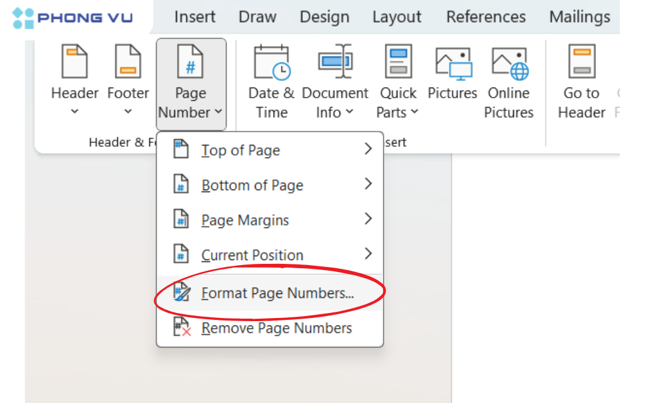
Task: Open the Design ribbon tab
Action: [x=324, y=17]
